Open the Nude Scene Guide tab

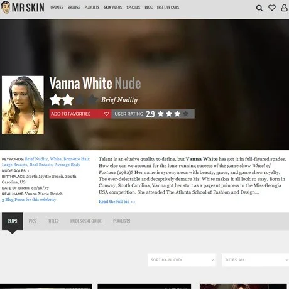(86, 221)
